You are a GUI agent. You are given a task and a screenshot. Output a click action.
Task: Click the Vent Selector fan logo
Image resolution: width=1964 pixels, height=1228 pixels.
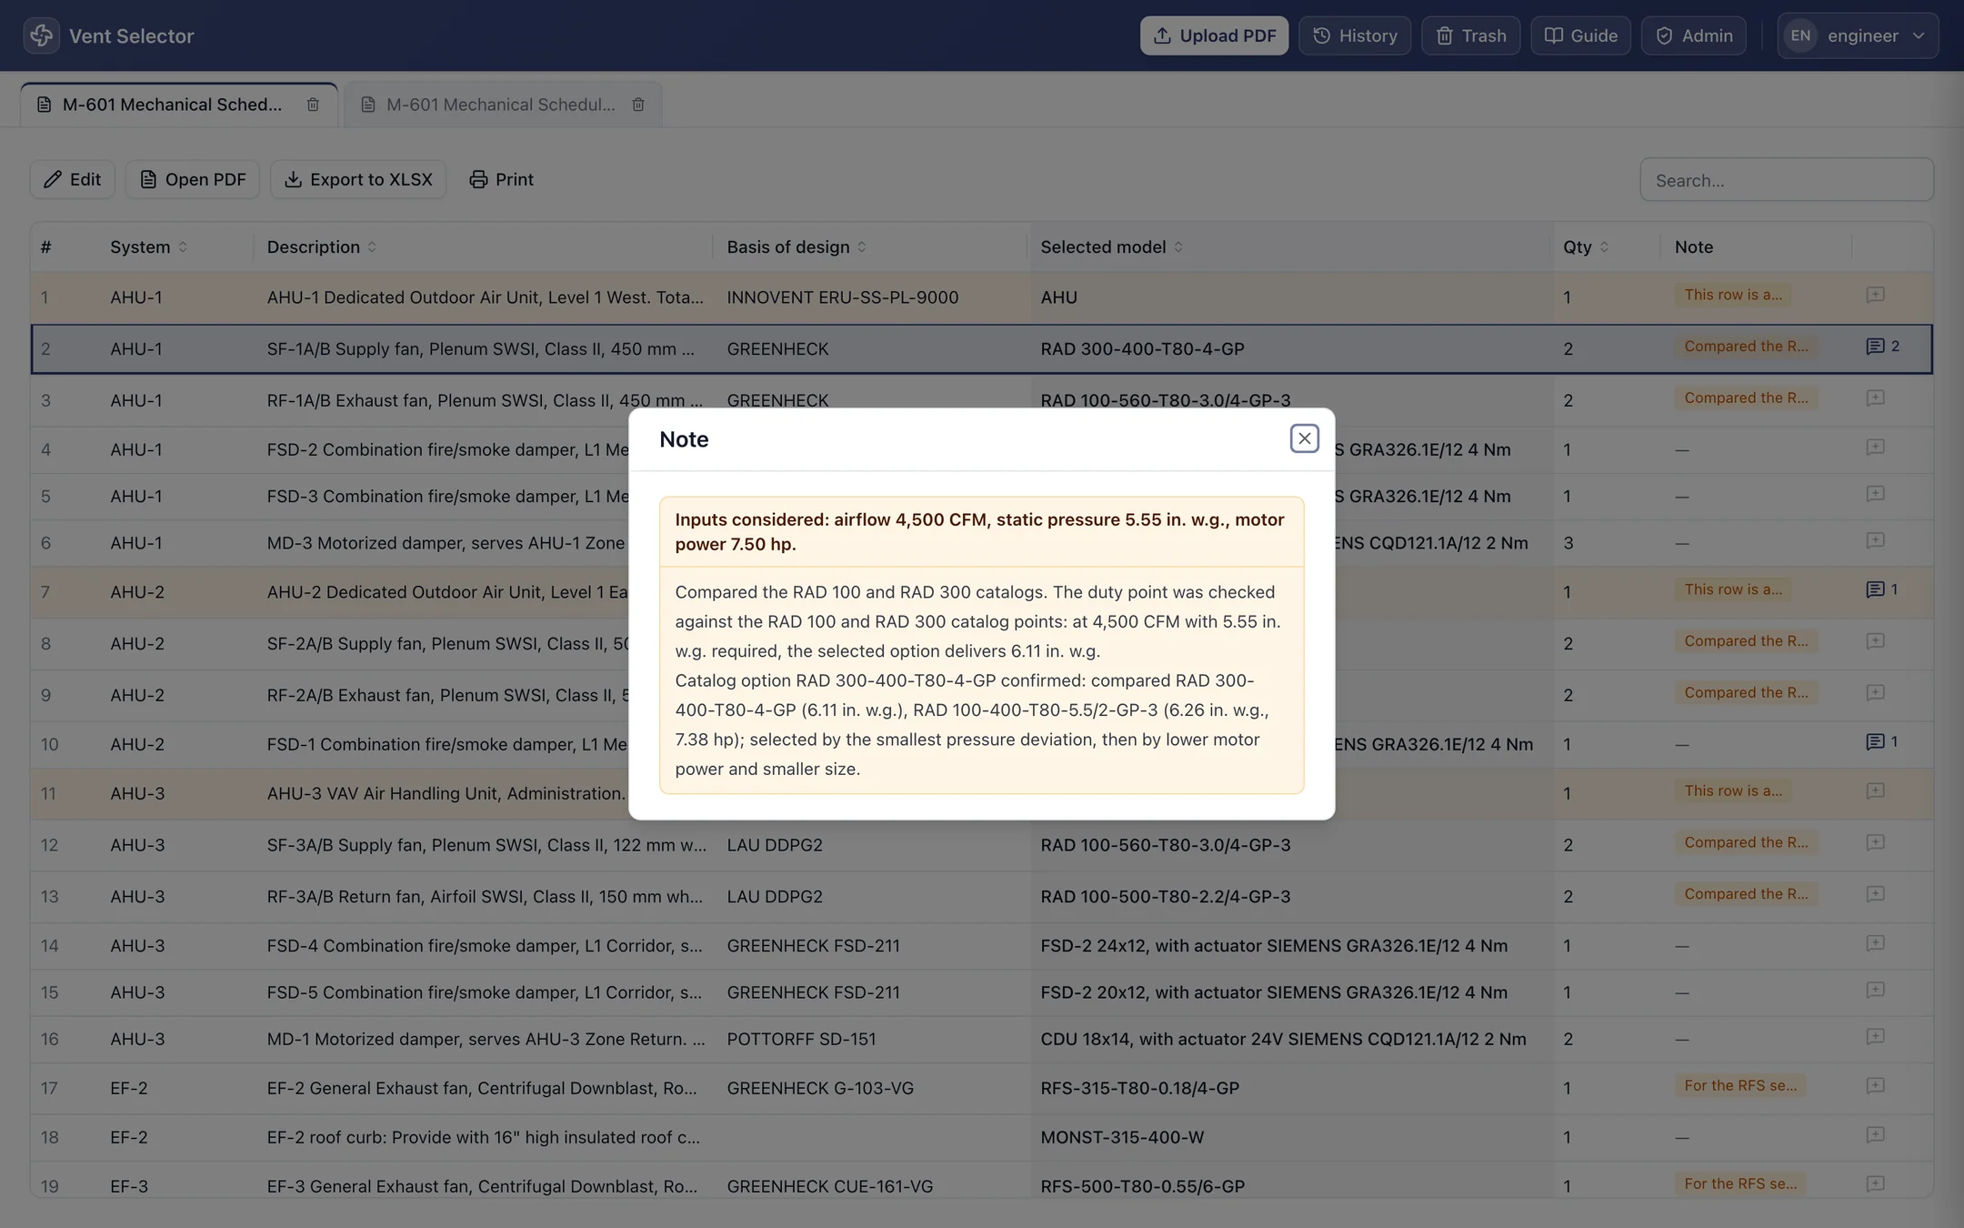42,35
